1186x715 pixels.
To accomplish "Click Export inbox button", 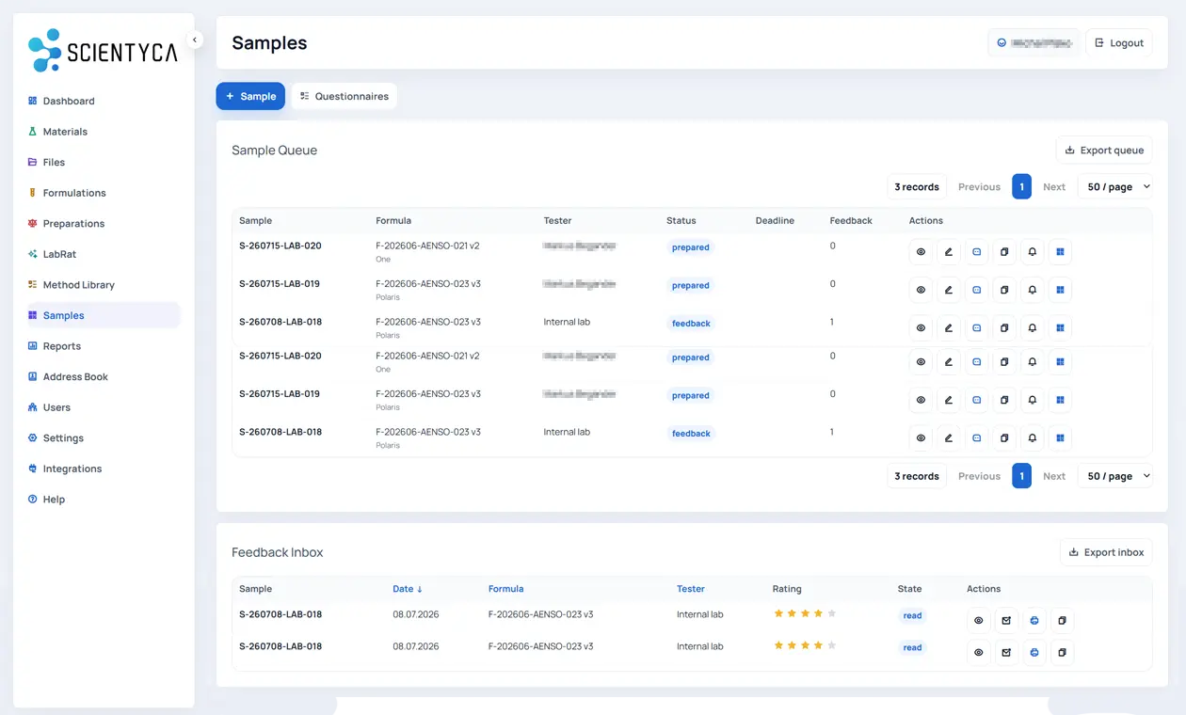I will (x=1106, y=552).
